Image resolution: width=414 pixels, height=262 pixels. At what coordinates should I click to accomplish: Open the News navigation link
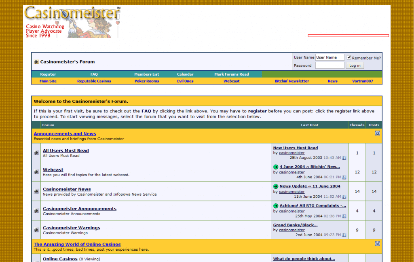tap(333, 81)
